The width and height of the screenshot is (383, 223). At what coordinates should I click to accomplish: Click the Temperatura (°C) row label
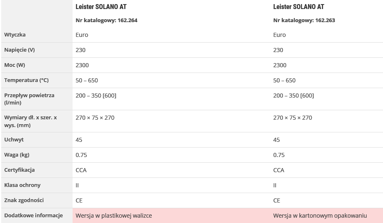26,80
